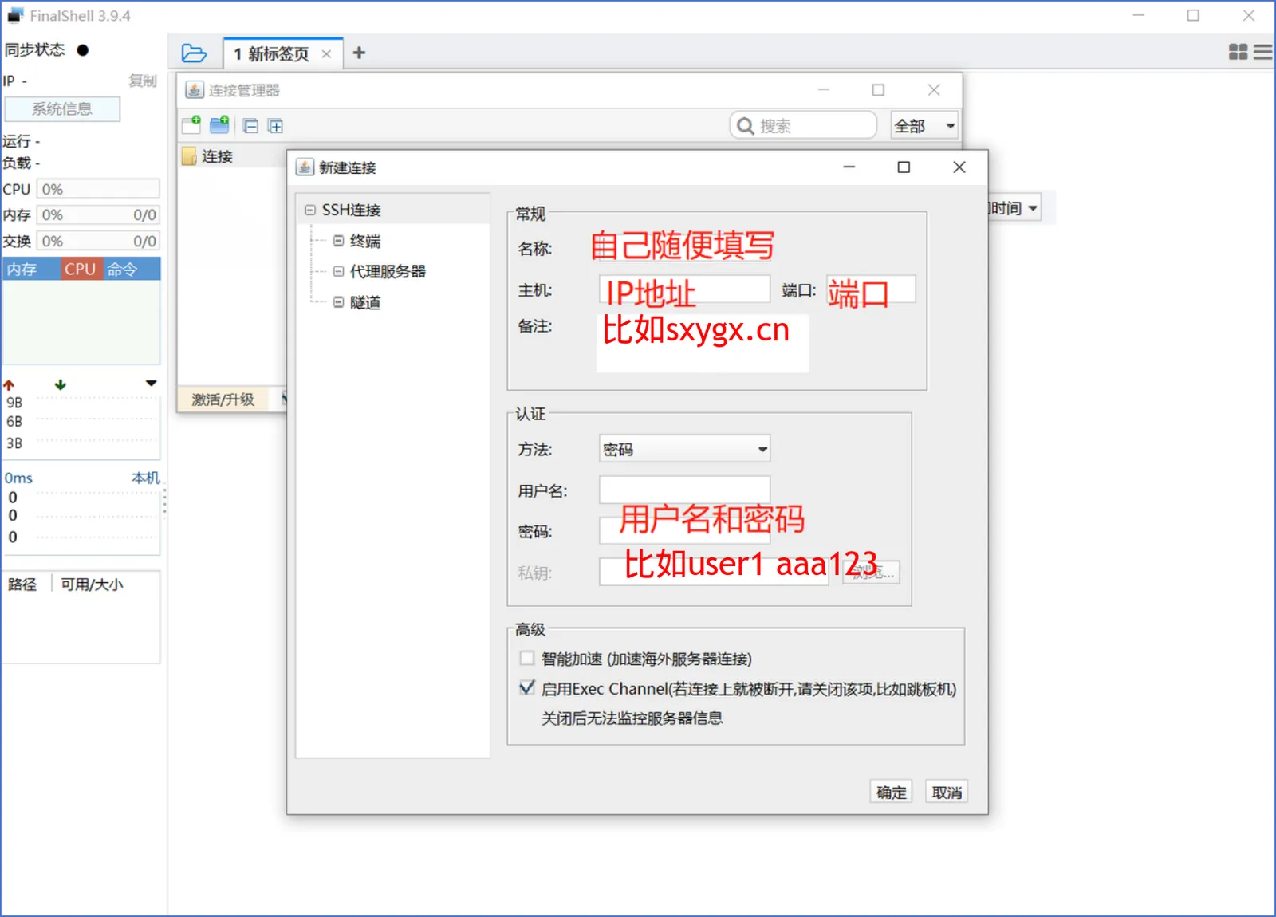Uncheck the 启用Exec Channel option

[x=527, y=688]
